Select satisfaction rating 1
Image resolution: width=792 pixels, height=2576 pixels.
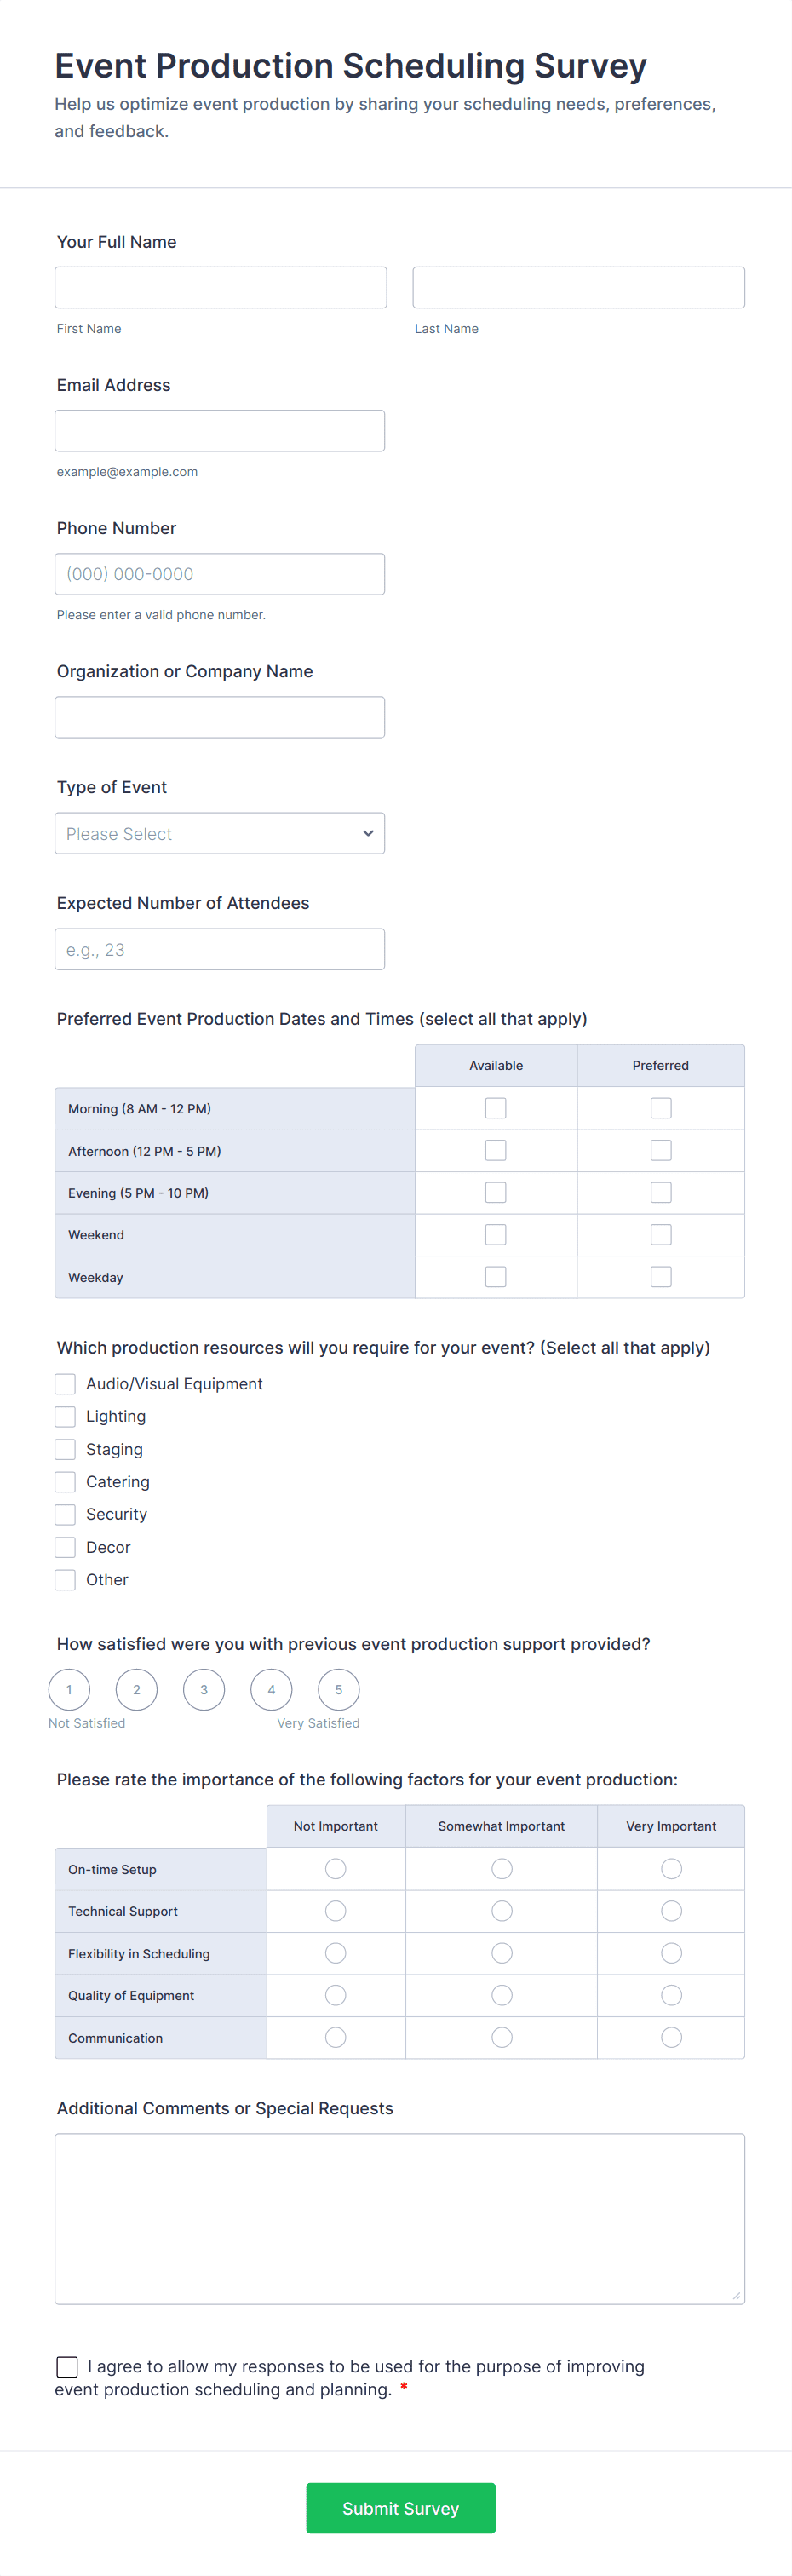(69, 1690)
